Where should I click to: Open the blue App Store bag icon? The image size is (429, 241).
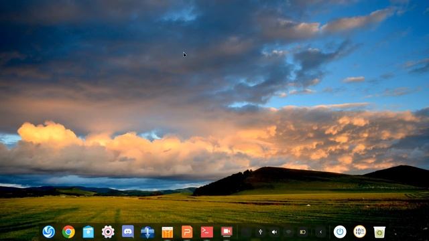(x=88, y=232)
